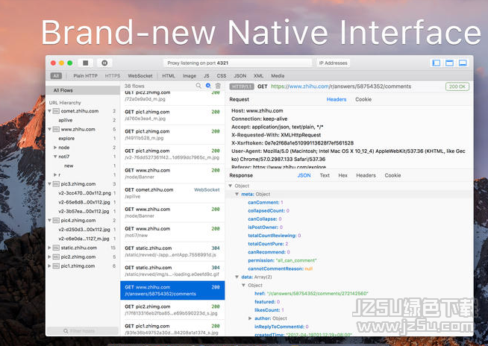The width and height of the screenshot is (488, 346).
Task: Collapse the noti7 folder
Action: click(x=55, y=157)
